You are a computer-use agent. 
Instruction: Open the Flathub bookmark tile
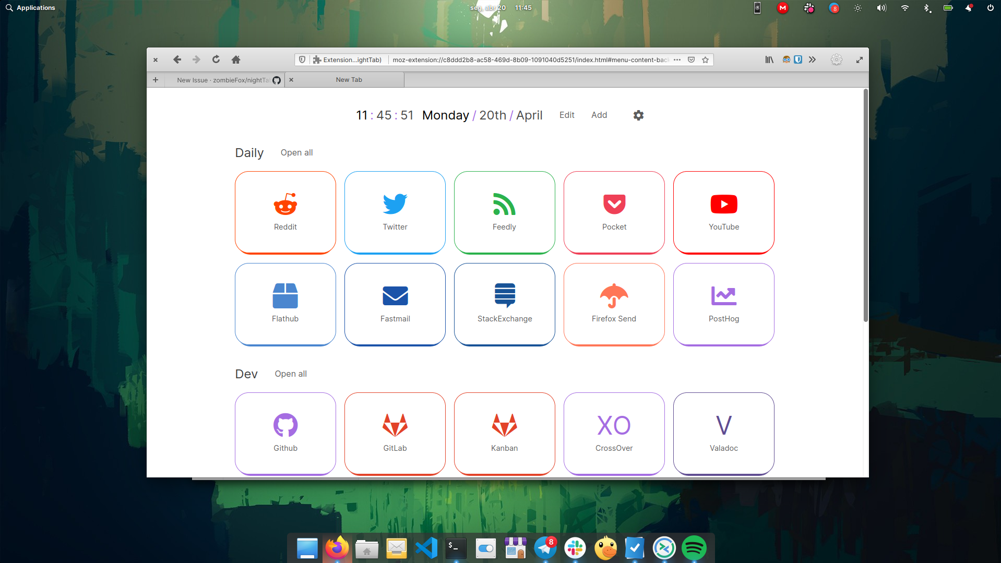point(285,304)
